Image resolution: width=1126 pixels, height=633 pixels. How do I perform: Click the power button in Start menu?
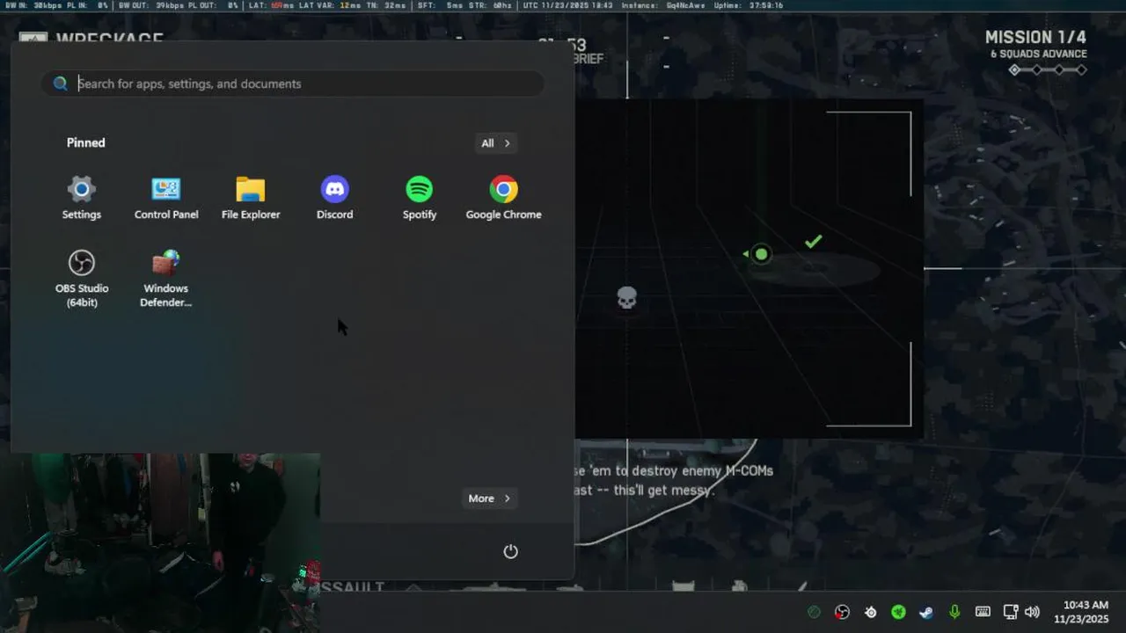tap(510, 551)
